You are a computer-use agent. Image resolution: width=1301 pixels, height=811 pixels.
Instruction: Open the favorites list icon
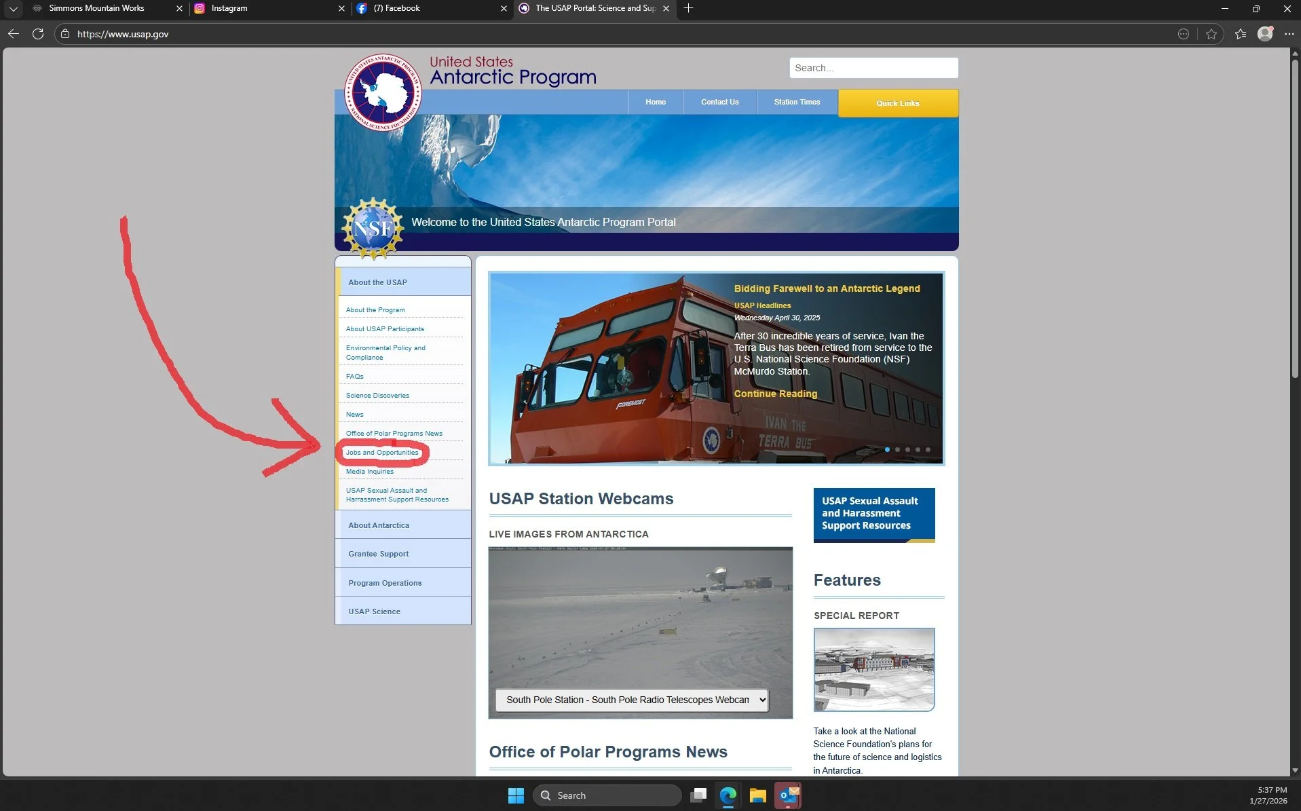[1241, 34]
